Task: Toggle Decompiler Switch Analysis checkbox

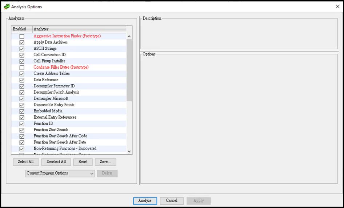Action: 22,93
